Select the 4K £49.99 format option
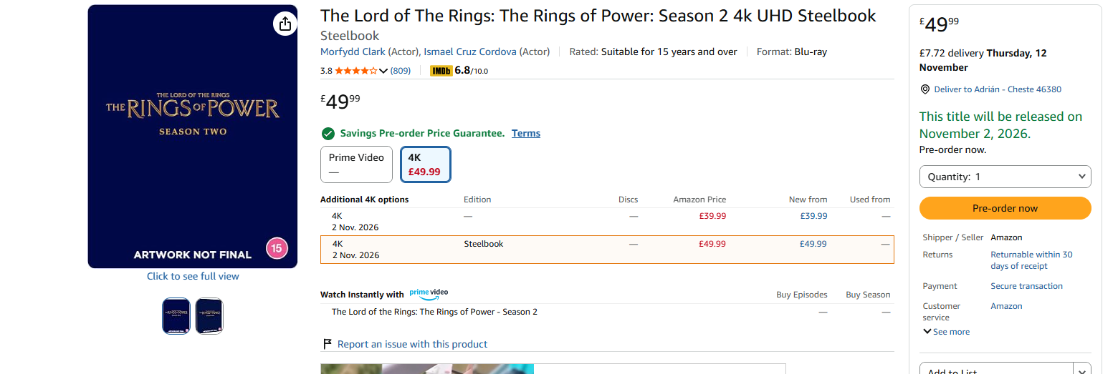 425,164
